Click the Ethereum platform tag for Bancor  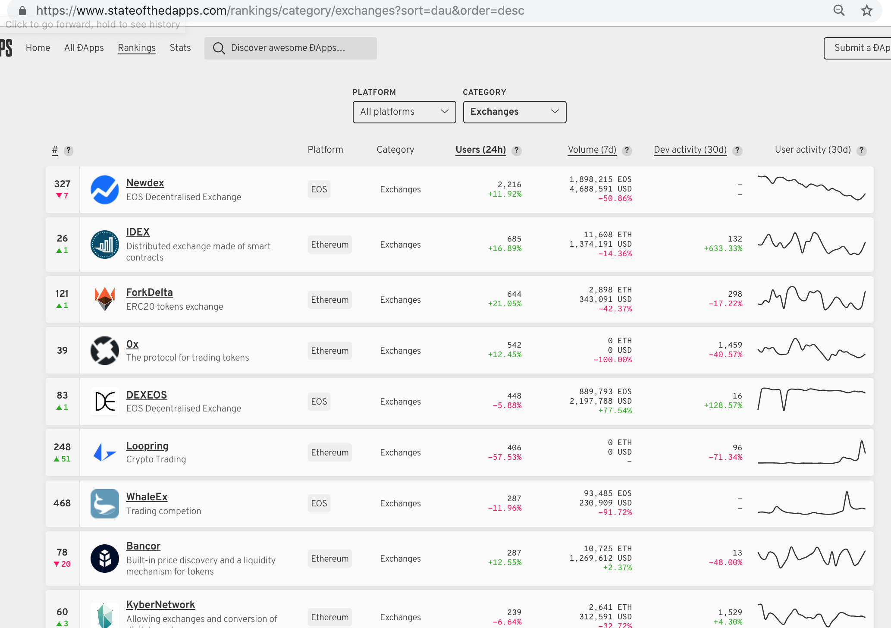[x=330, y=559]
